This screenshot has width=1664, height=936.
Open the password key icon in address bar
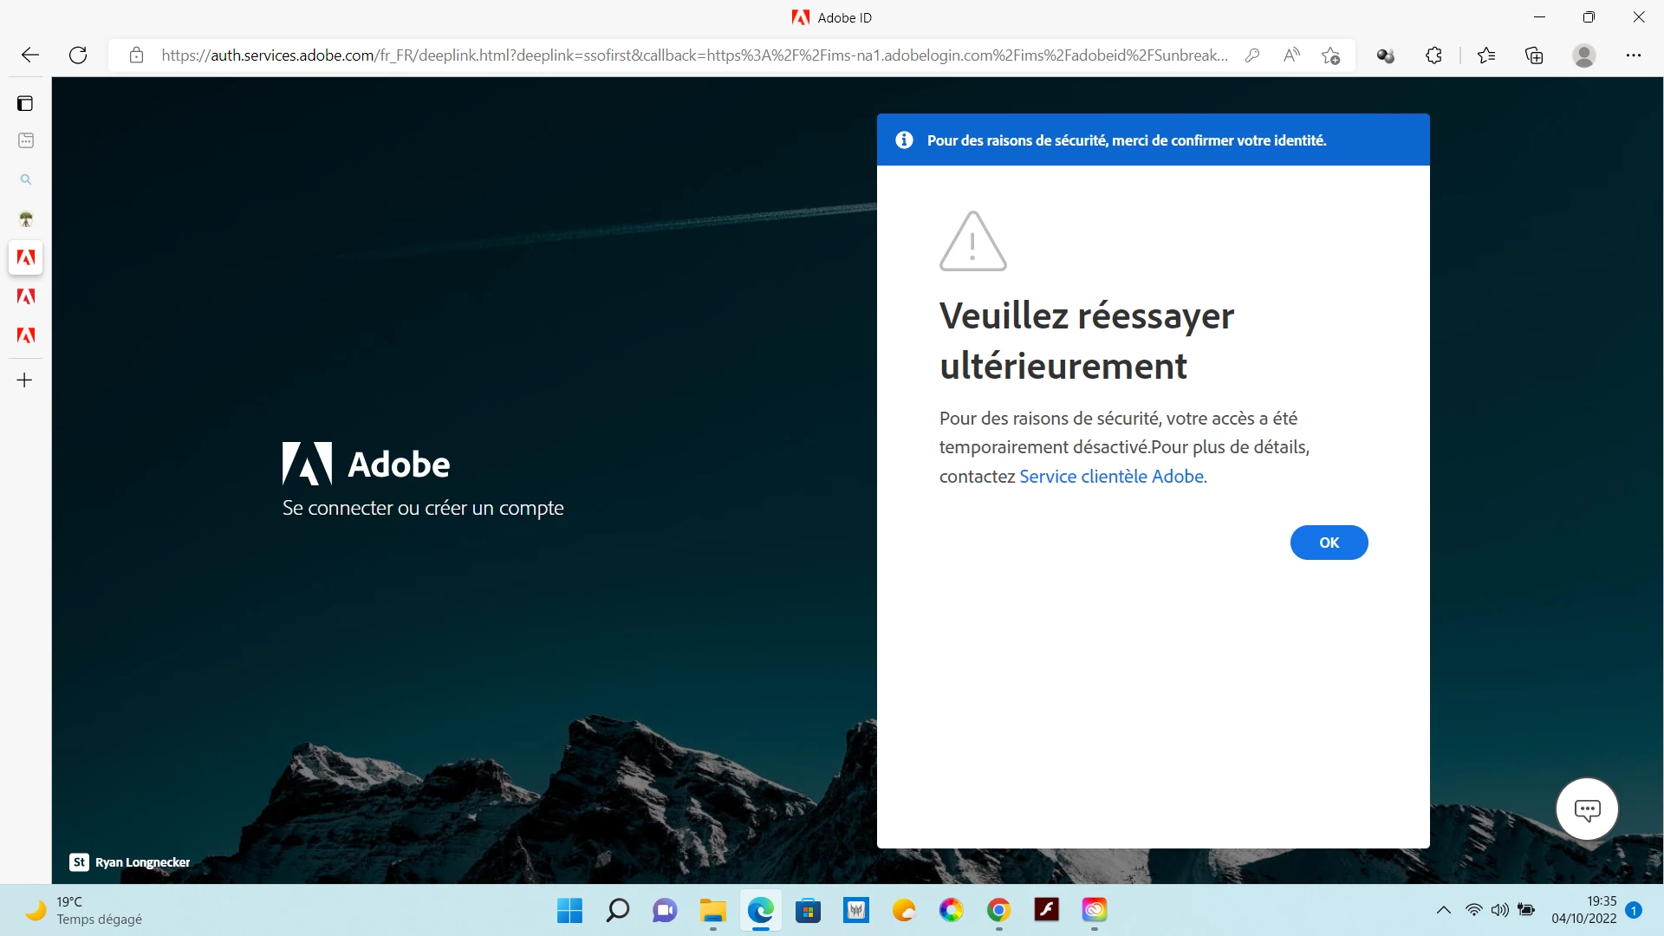coord(1251,55)
